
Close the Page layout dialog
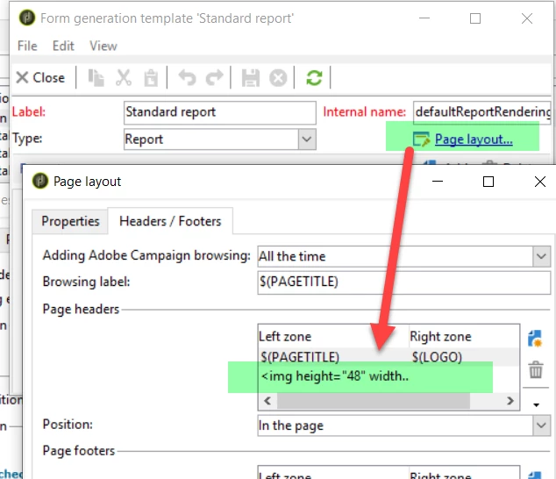click(x=539, y=182)
